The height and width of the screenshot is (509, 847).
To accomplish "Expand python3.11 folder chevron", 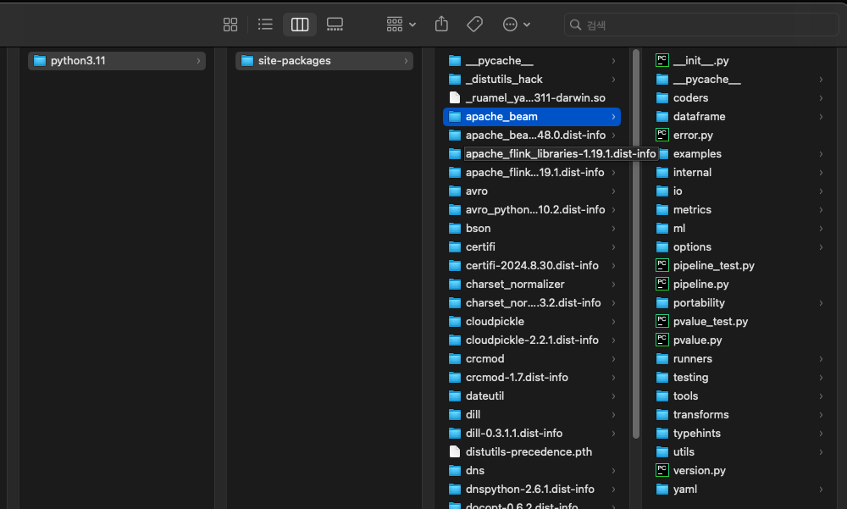I will (x=198, y=61).
